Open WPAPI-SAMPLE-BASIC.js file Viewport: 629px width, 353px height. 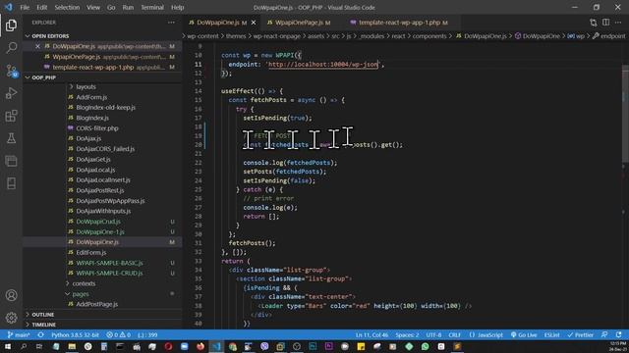[109, 263]
